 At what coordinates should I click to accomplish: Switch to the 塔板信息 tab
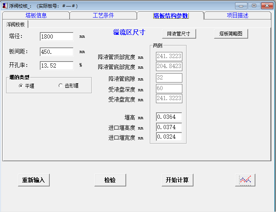point(36,16)
